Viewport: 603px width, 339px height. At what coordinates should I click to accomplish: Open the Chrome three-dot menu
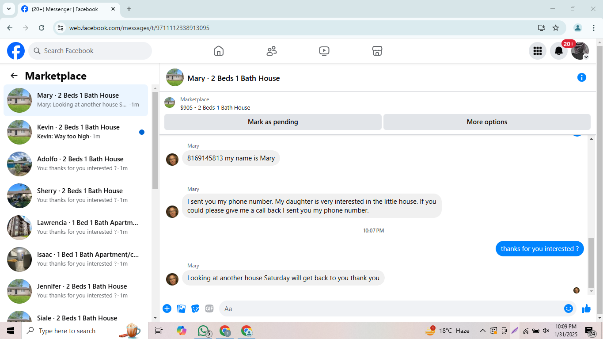point(594,28)
